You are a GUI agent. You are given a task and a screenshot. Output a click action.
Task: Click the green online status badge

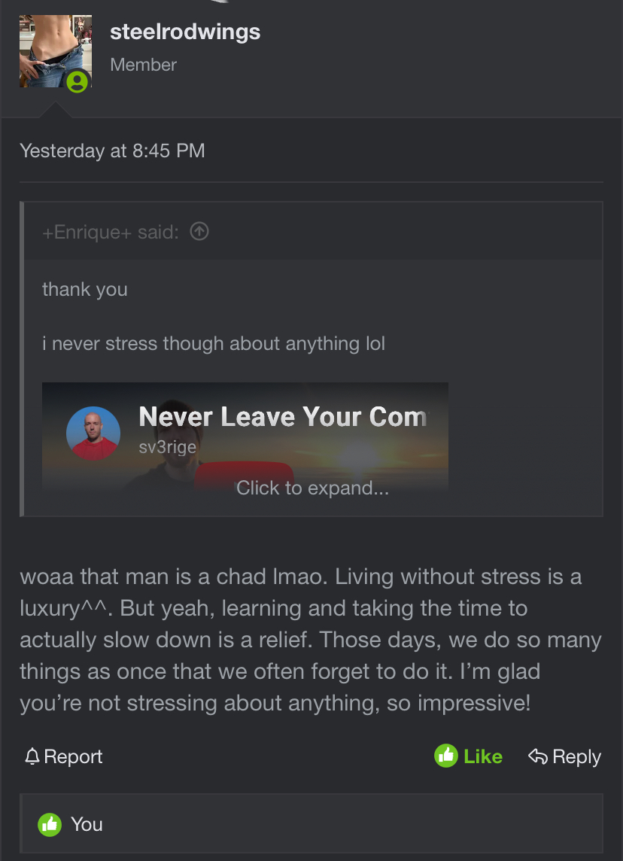tap(77, 81)
